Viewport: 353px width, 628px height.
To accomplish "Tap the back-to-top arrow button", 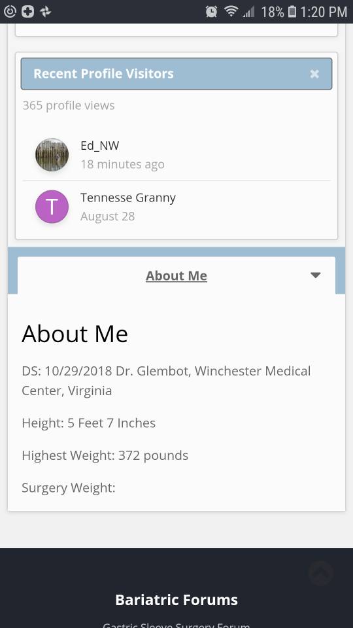I will (321, 573).
